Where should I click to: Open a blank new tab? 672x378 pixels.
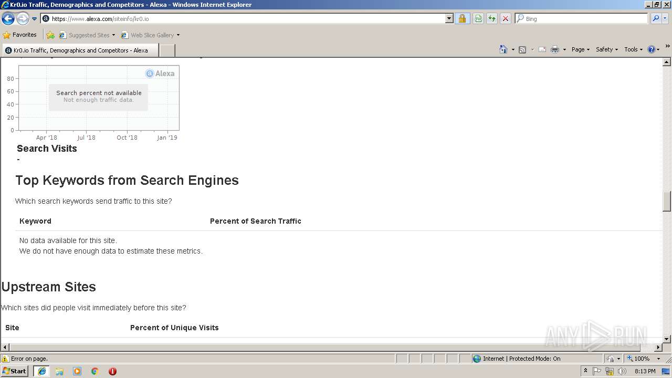point(167,50)
